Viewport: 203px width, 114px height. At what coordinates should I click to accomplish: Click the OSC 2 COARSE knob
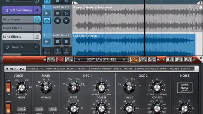(x=157, y=88)
